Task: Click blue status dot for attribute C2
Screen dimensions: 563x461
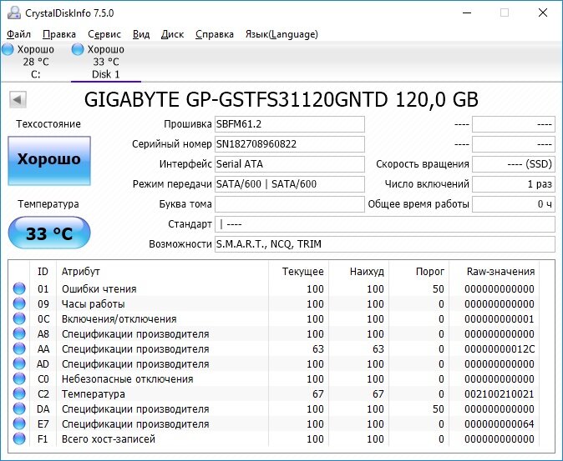Action: [19, 394]
